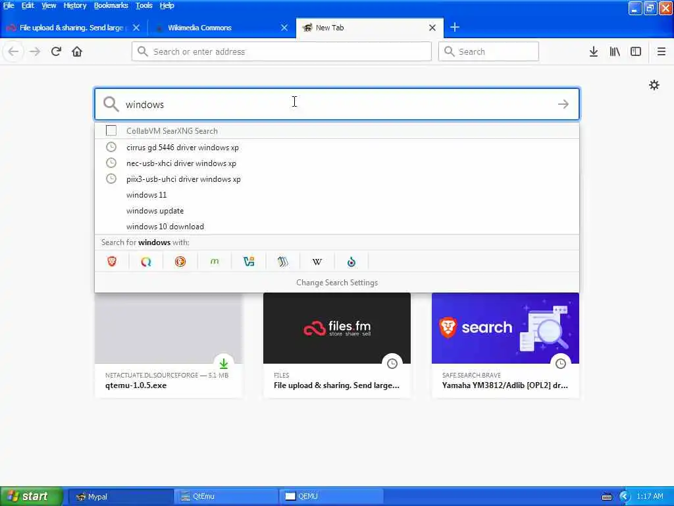Click the green download badge on qtemu tile
The width and height of the screenshot is (674, 506).
tap(224, 364)
